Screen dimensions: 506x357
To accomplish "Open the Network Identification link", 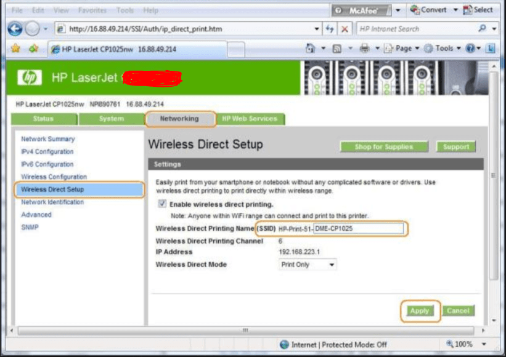I will [x=52, y=202].
